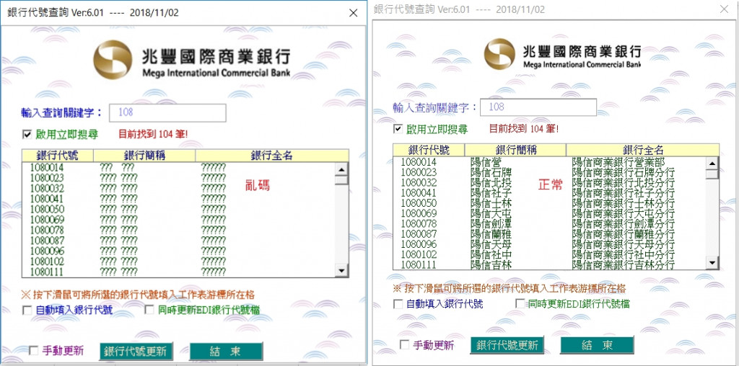
Task: Select row 1080050 in left window list
Action: click(x=179, y=209)
